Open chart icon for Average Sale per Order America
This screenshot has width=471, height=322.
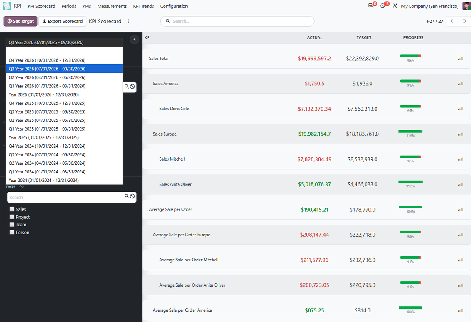[x=461, y=310]
